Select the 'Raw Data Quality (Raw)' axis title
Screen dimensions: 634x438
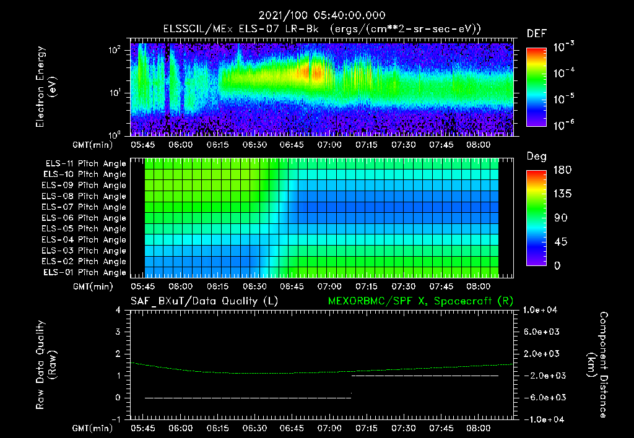click(x=46, y=365)
